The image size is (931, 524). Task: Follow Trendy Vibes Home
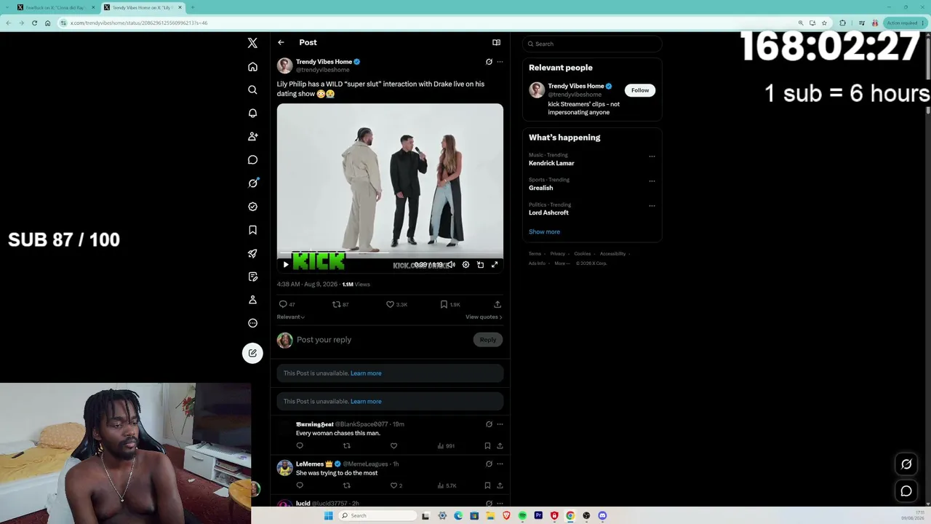(x=640, y=90)
